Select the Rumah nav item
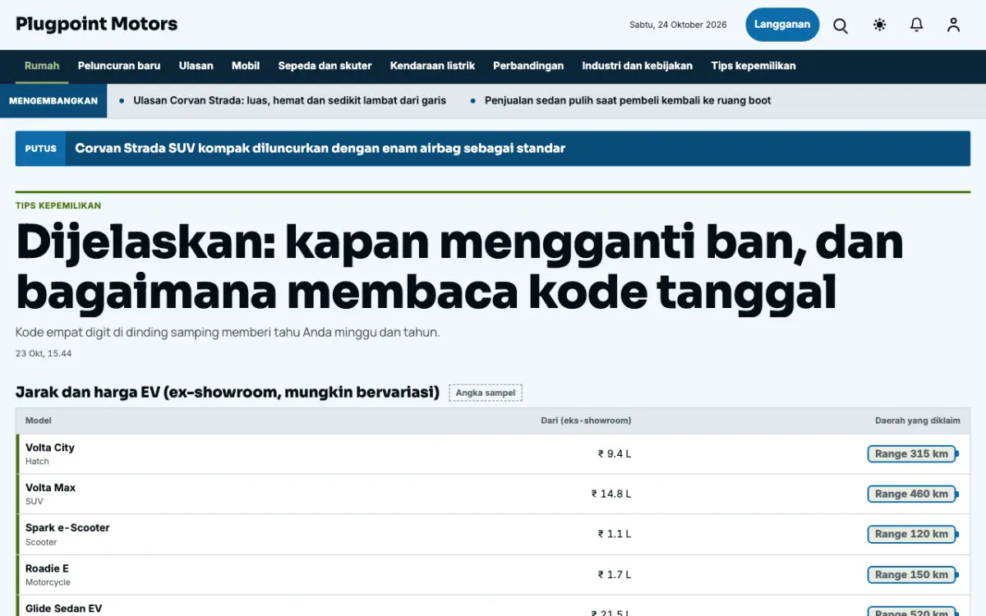Viewport: 986px width, 616px height. 42,66
